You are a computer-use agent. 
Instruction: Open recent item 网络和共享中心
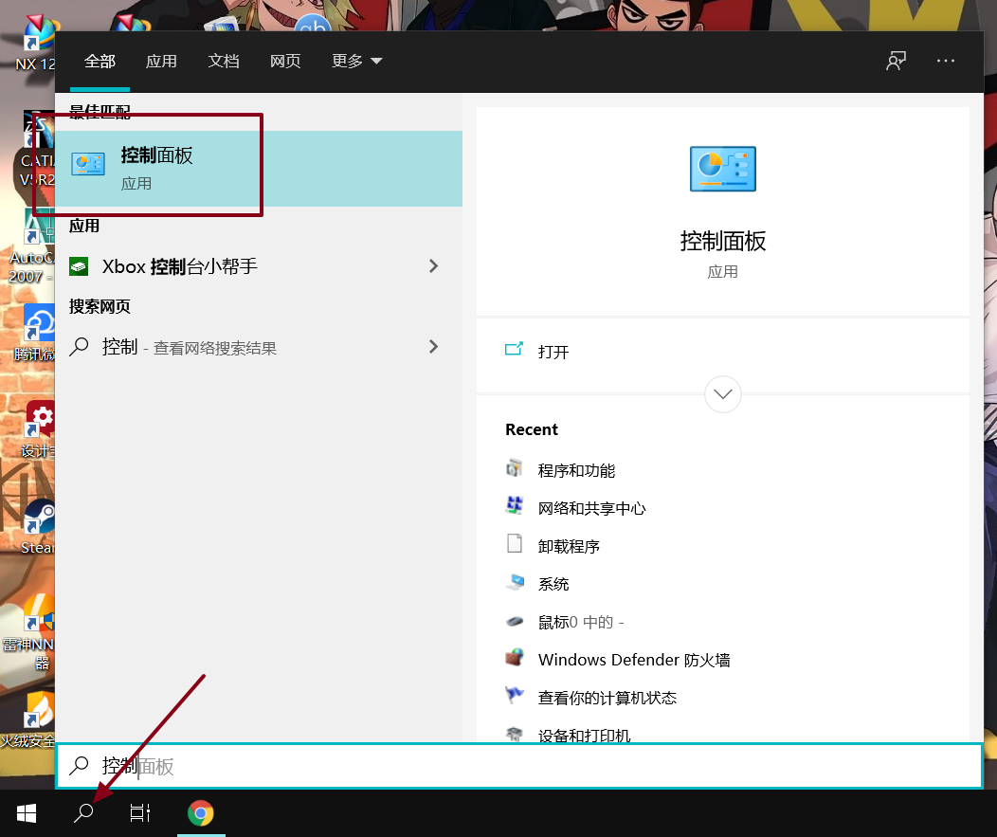592,508
